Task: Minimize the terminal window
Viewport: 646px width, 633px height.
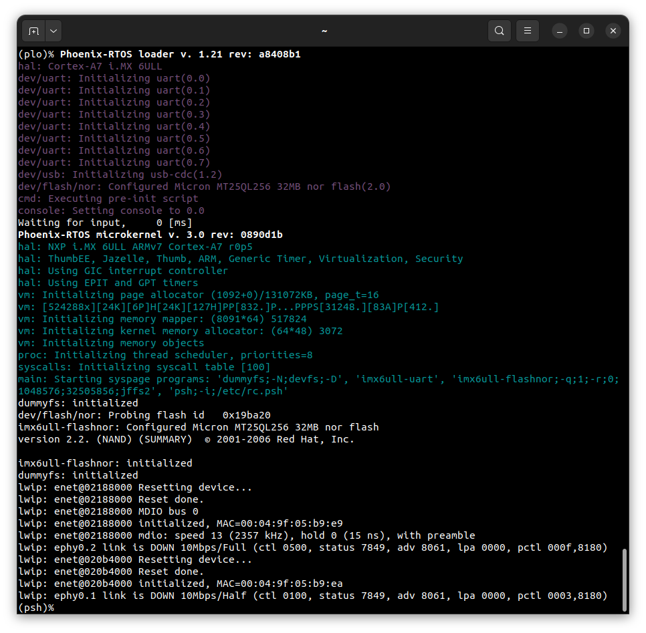Action: [560, 31]
